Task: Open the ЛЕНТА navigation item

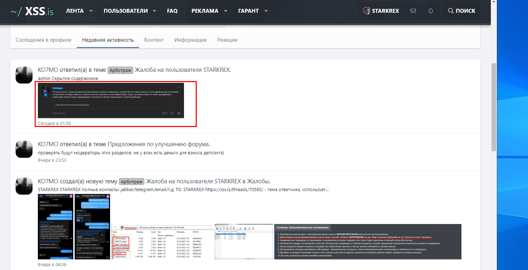Action: tap(75, 11)
